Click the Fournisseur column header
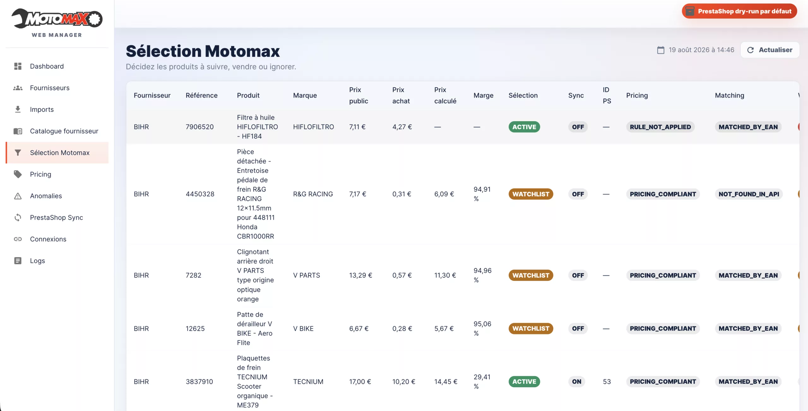The image size is (808, 411). pyautogui.click(x=152, y=95)
